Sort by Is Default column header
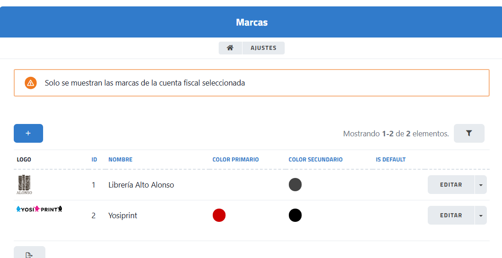 pyautogui.click(x=391, y=160)
